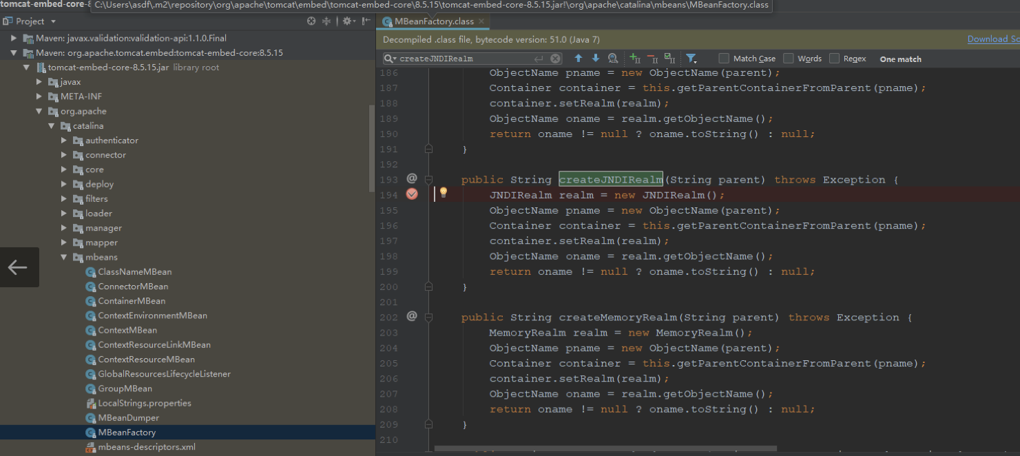Enable the Regex checkbox
This screenshot has width=1020, height=456.
(834, 59)
